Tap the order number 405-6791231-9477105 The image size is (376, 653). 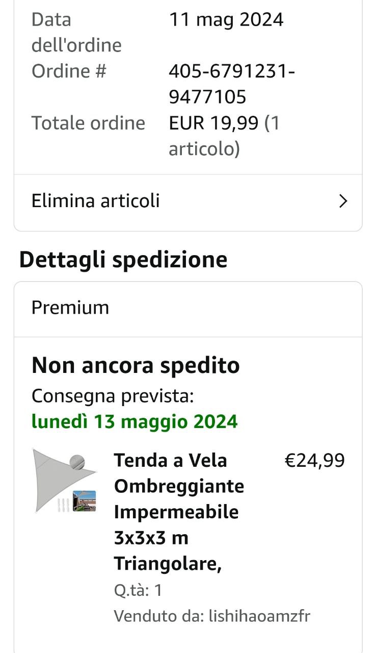coord(232,84)
